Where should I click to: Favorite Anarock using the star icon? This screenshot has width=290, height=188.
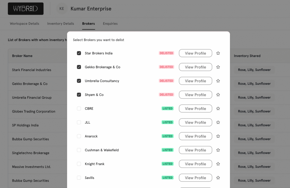coord(218,136)
